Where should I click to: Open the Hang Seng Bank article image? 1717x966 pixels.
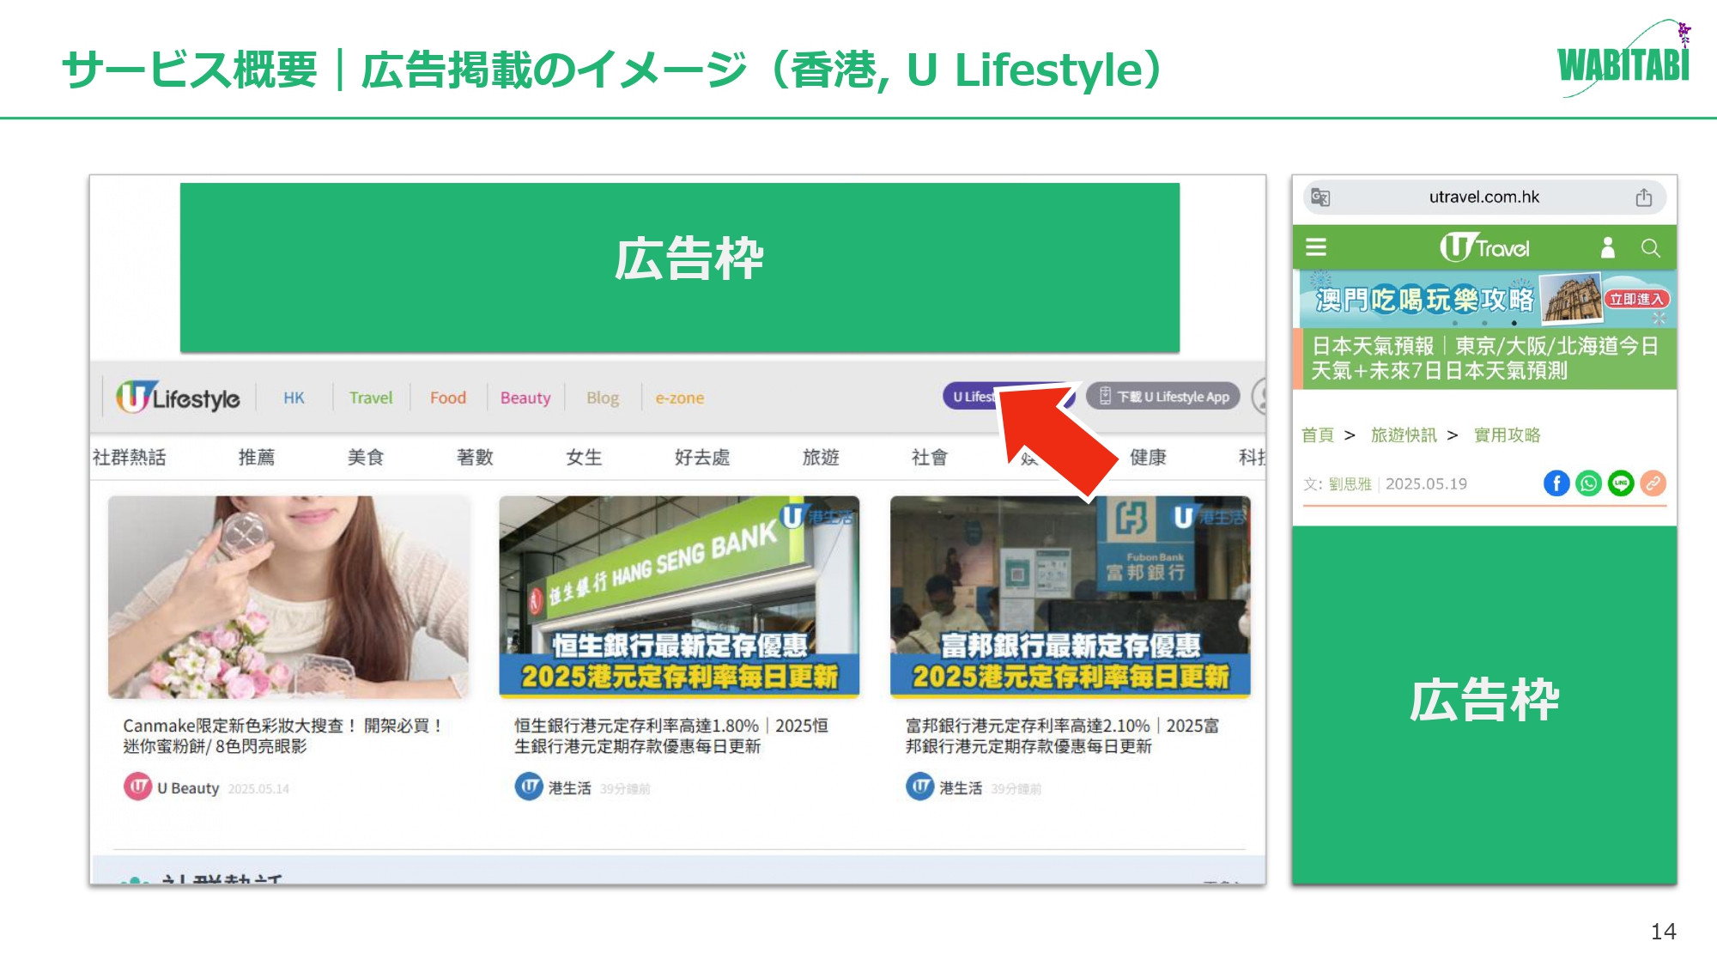(678, 596)
